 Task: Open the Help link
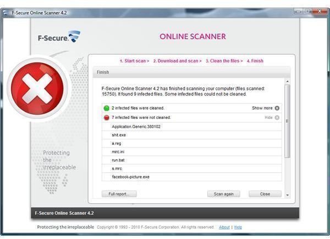tap(238, 227)
